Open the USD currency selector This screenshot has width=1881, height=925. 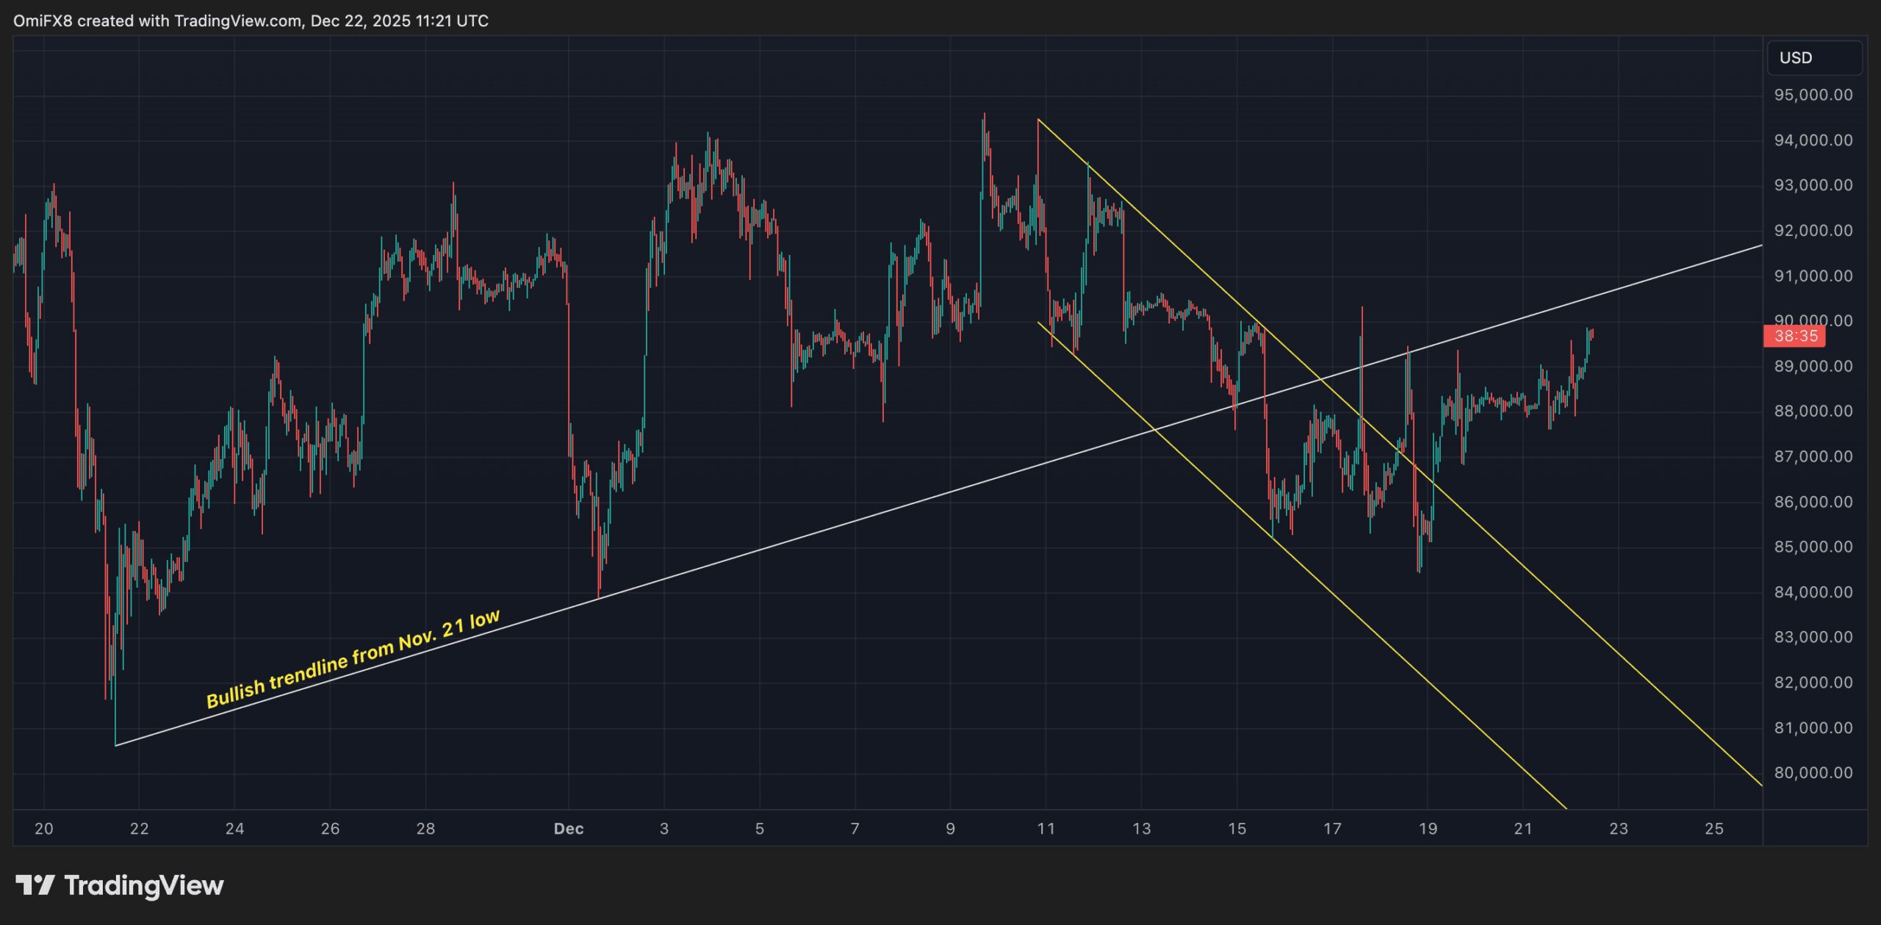click(x=1813, y=58)
